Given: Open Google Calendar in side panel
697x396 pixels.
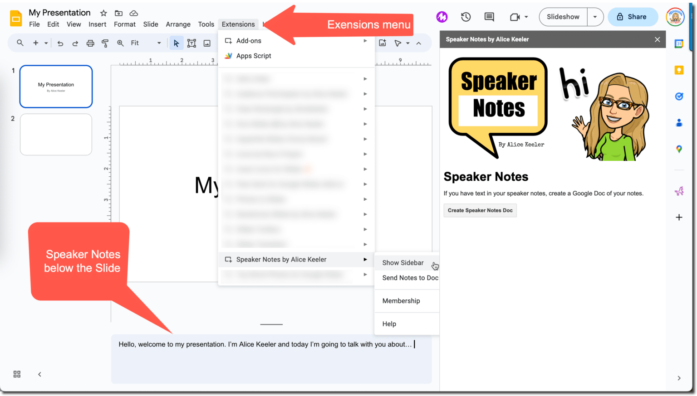Looking at the screenshot, I should pos(679,44).
